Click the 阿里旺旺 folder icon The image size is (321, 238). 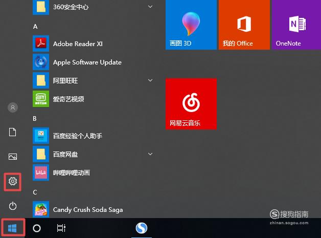[41, 80]
